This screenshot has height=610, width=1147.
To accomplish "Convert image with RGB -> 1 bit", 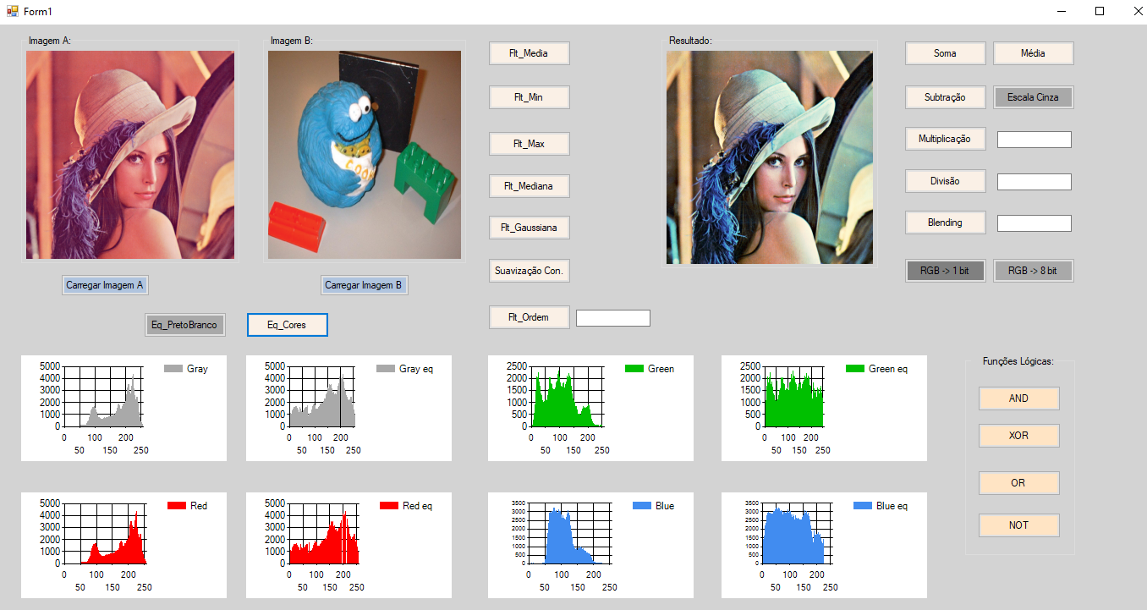I will pos(945,270).
